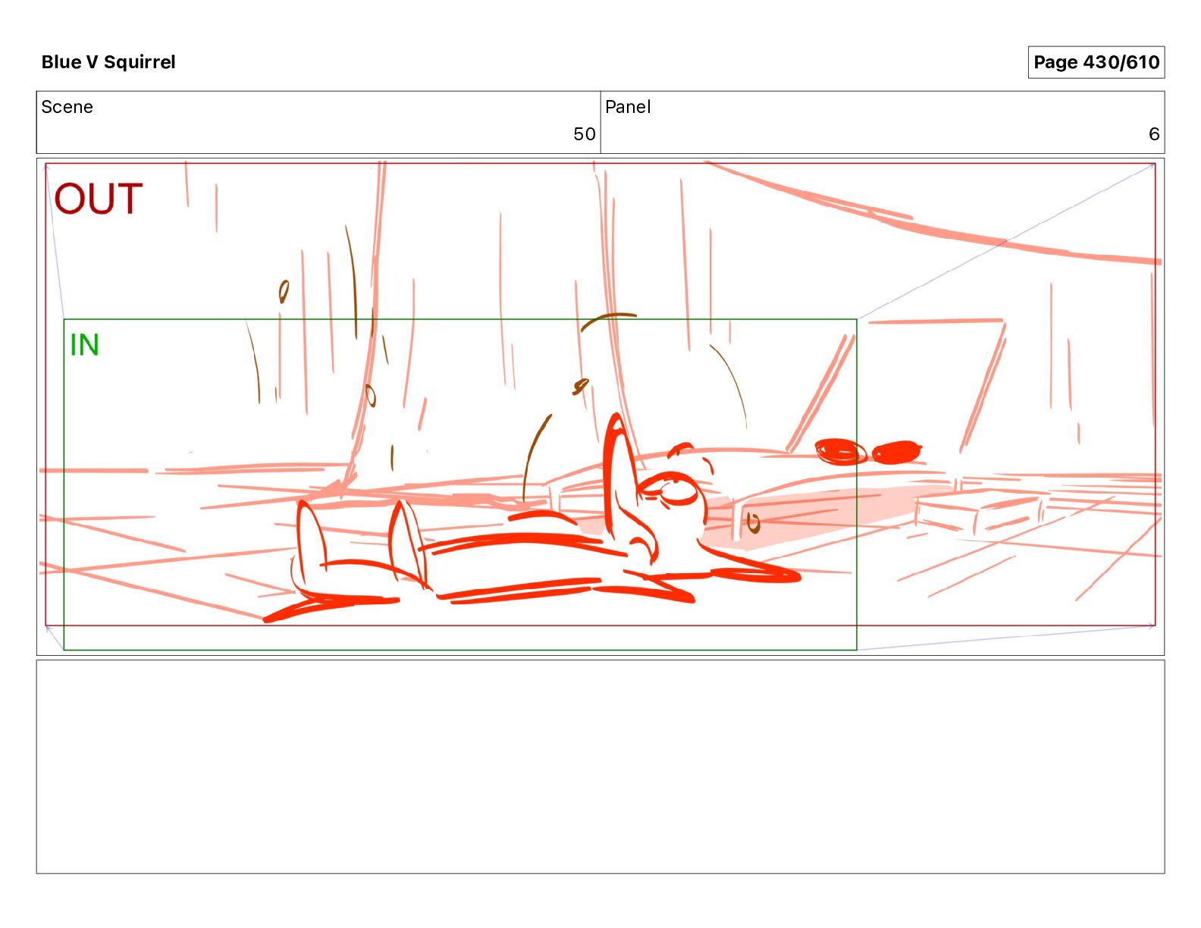The height and width of the screenshot is (928, 1201).
Task: Click the empty notes box below the panel
Action: point(600,767)
